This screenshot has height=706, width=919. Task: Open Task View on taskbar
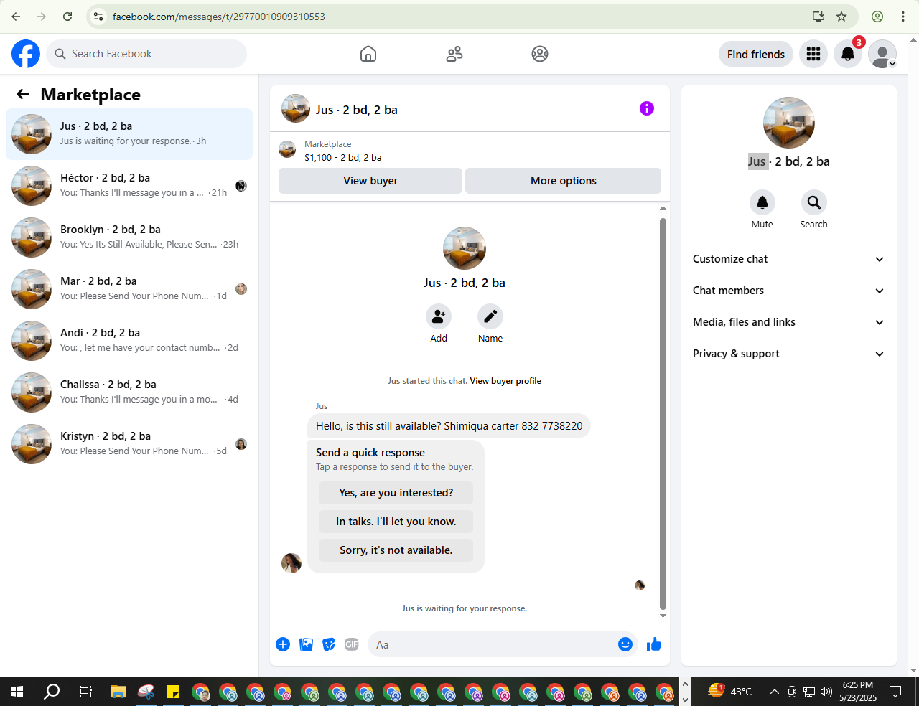pos(85,692)
